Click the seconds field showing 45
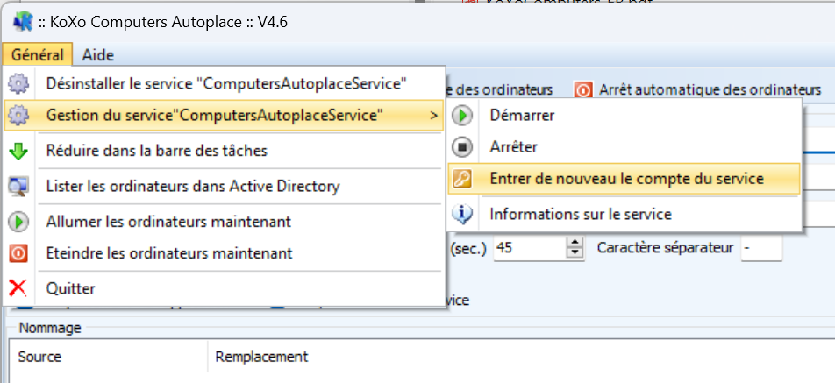This screenshot has width=835, height=383. click(531, 248)
